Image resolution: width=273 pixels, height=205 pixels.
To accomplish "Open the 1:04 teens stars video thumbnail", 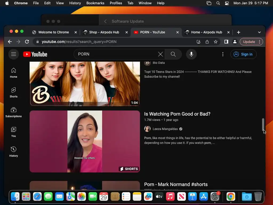I will pyautogui.click(x=85, y=84).
